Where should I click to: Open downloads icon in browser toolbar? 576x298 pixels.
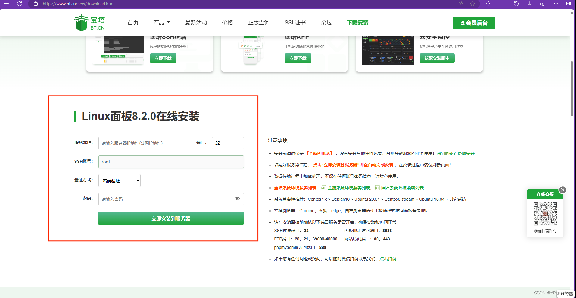coord(530,4)
